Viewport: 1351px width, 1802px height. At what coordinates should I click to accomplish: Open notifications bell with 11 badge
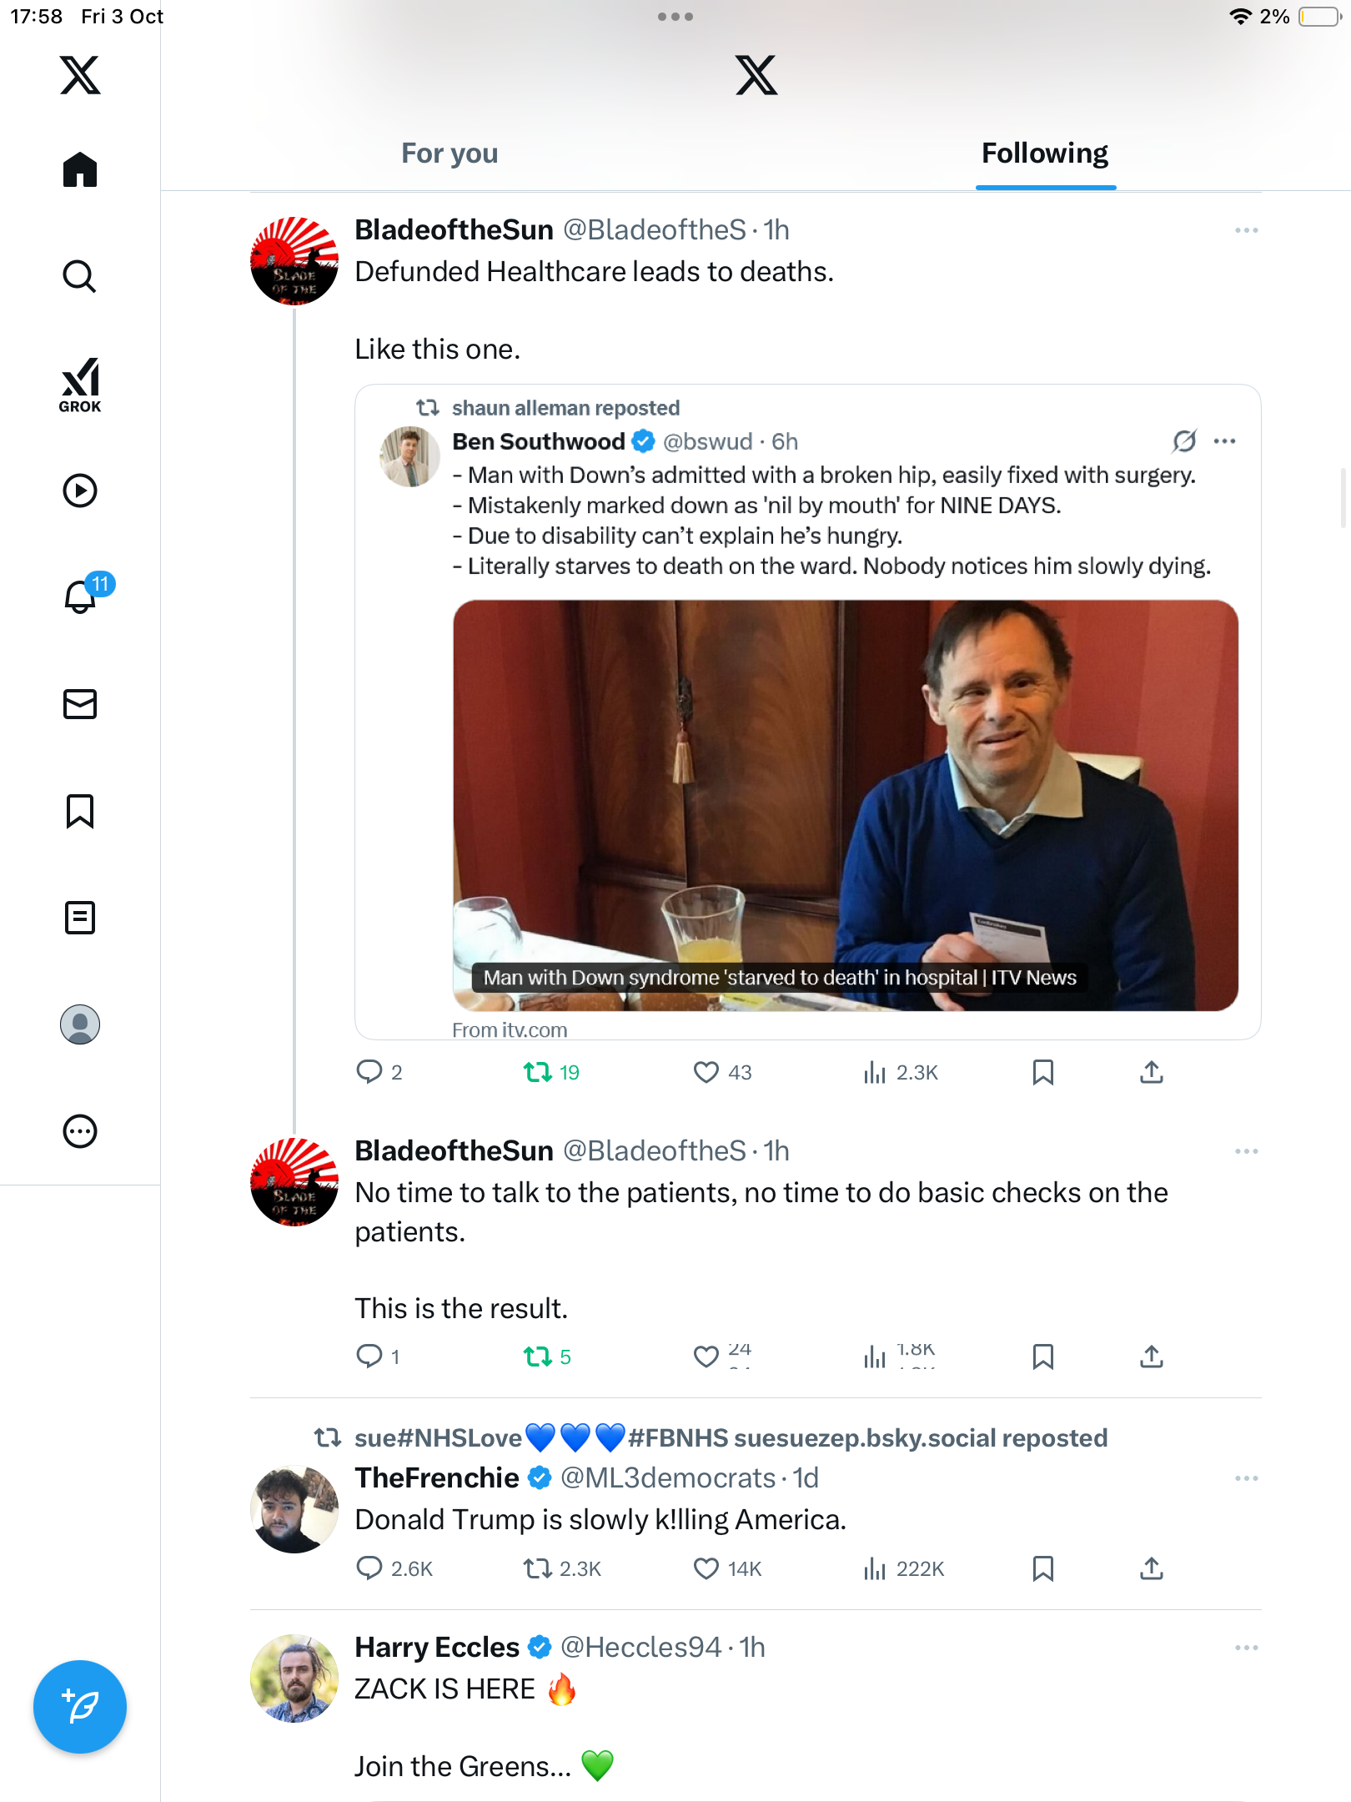(82, 596)
